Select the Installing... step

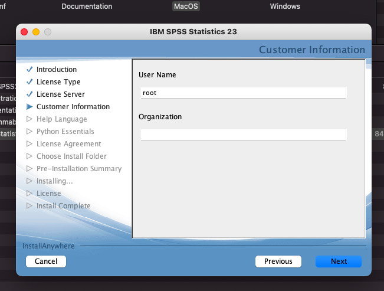(x=55, y=181)
